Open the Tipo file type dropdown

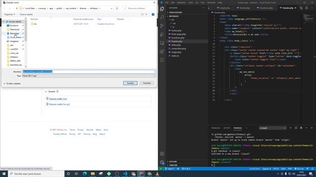pos(89,76)
